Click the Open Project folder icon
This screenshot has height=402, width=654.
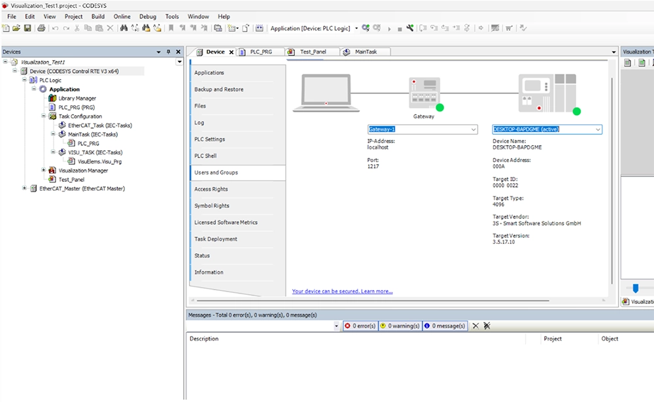pos(16,28)
